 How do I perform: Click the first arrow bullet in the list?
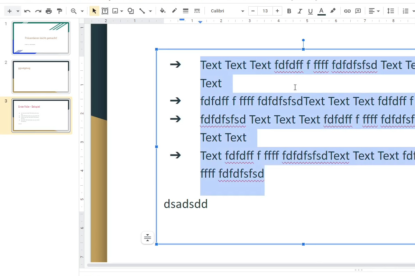point(176,64)
